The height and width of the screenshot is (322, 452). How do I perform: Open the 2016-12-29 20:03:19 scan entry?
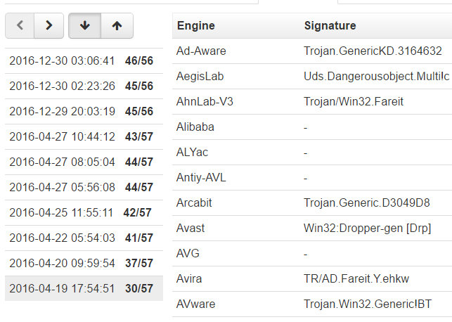click(84, 112)
